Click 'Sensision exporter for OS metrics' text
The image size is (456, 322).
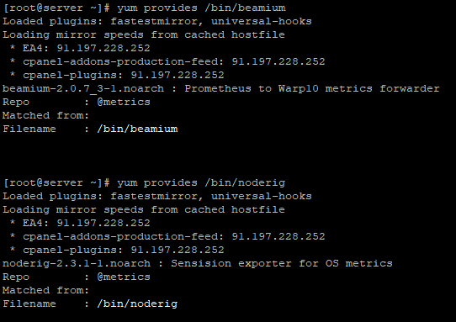pos(282,264)
